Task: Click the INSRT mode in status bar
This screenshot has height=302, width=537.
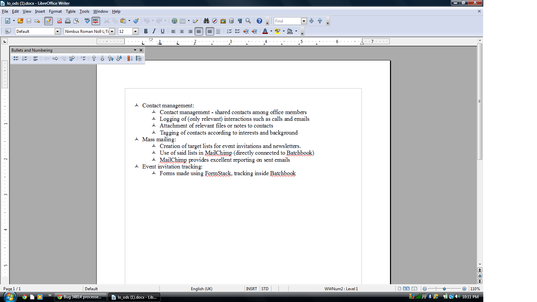Action: (251, 289)
